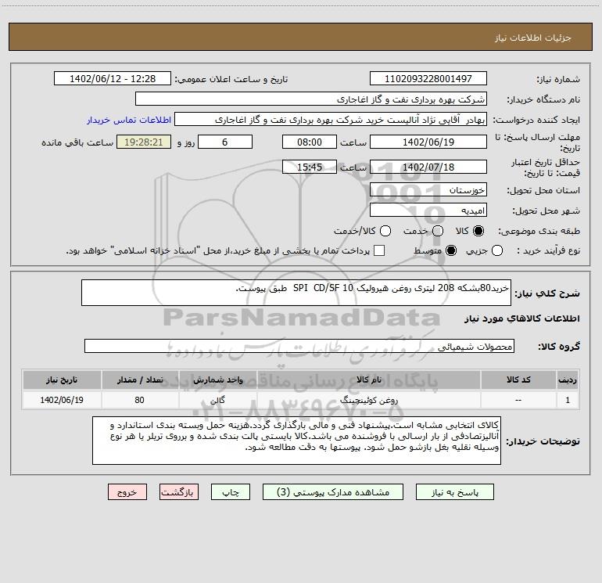Image resolution: width=602 pixels, height=583 pixels.
Task: Click the خروج exit button
Action: tap(127, 492)
